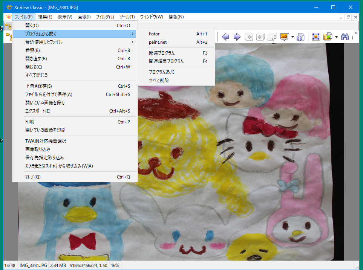Open the 表示(V) menu

[65, 17]
